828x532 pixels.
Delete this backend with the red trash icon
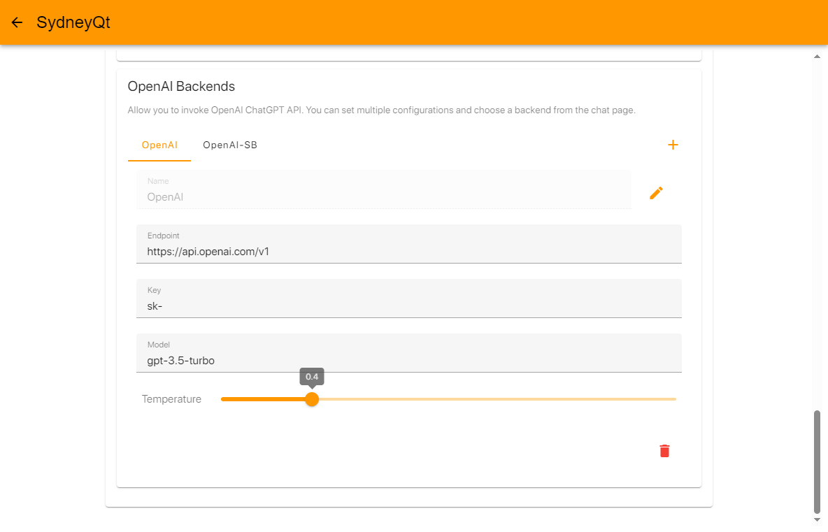point(664,451)
